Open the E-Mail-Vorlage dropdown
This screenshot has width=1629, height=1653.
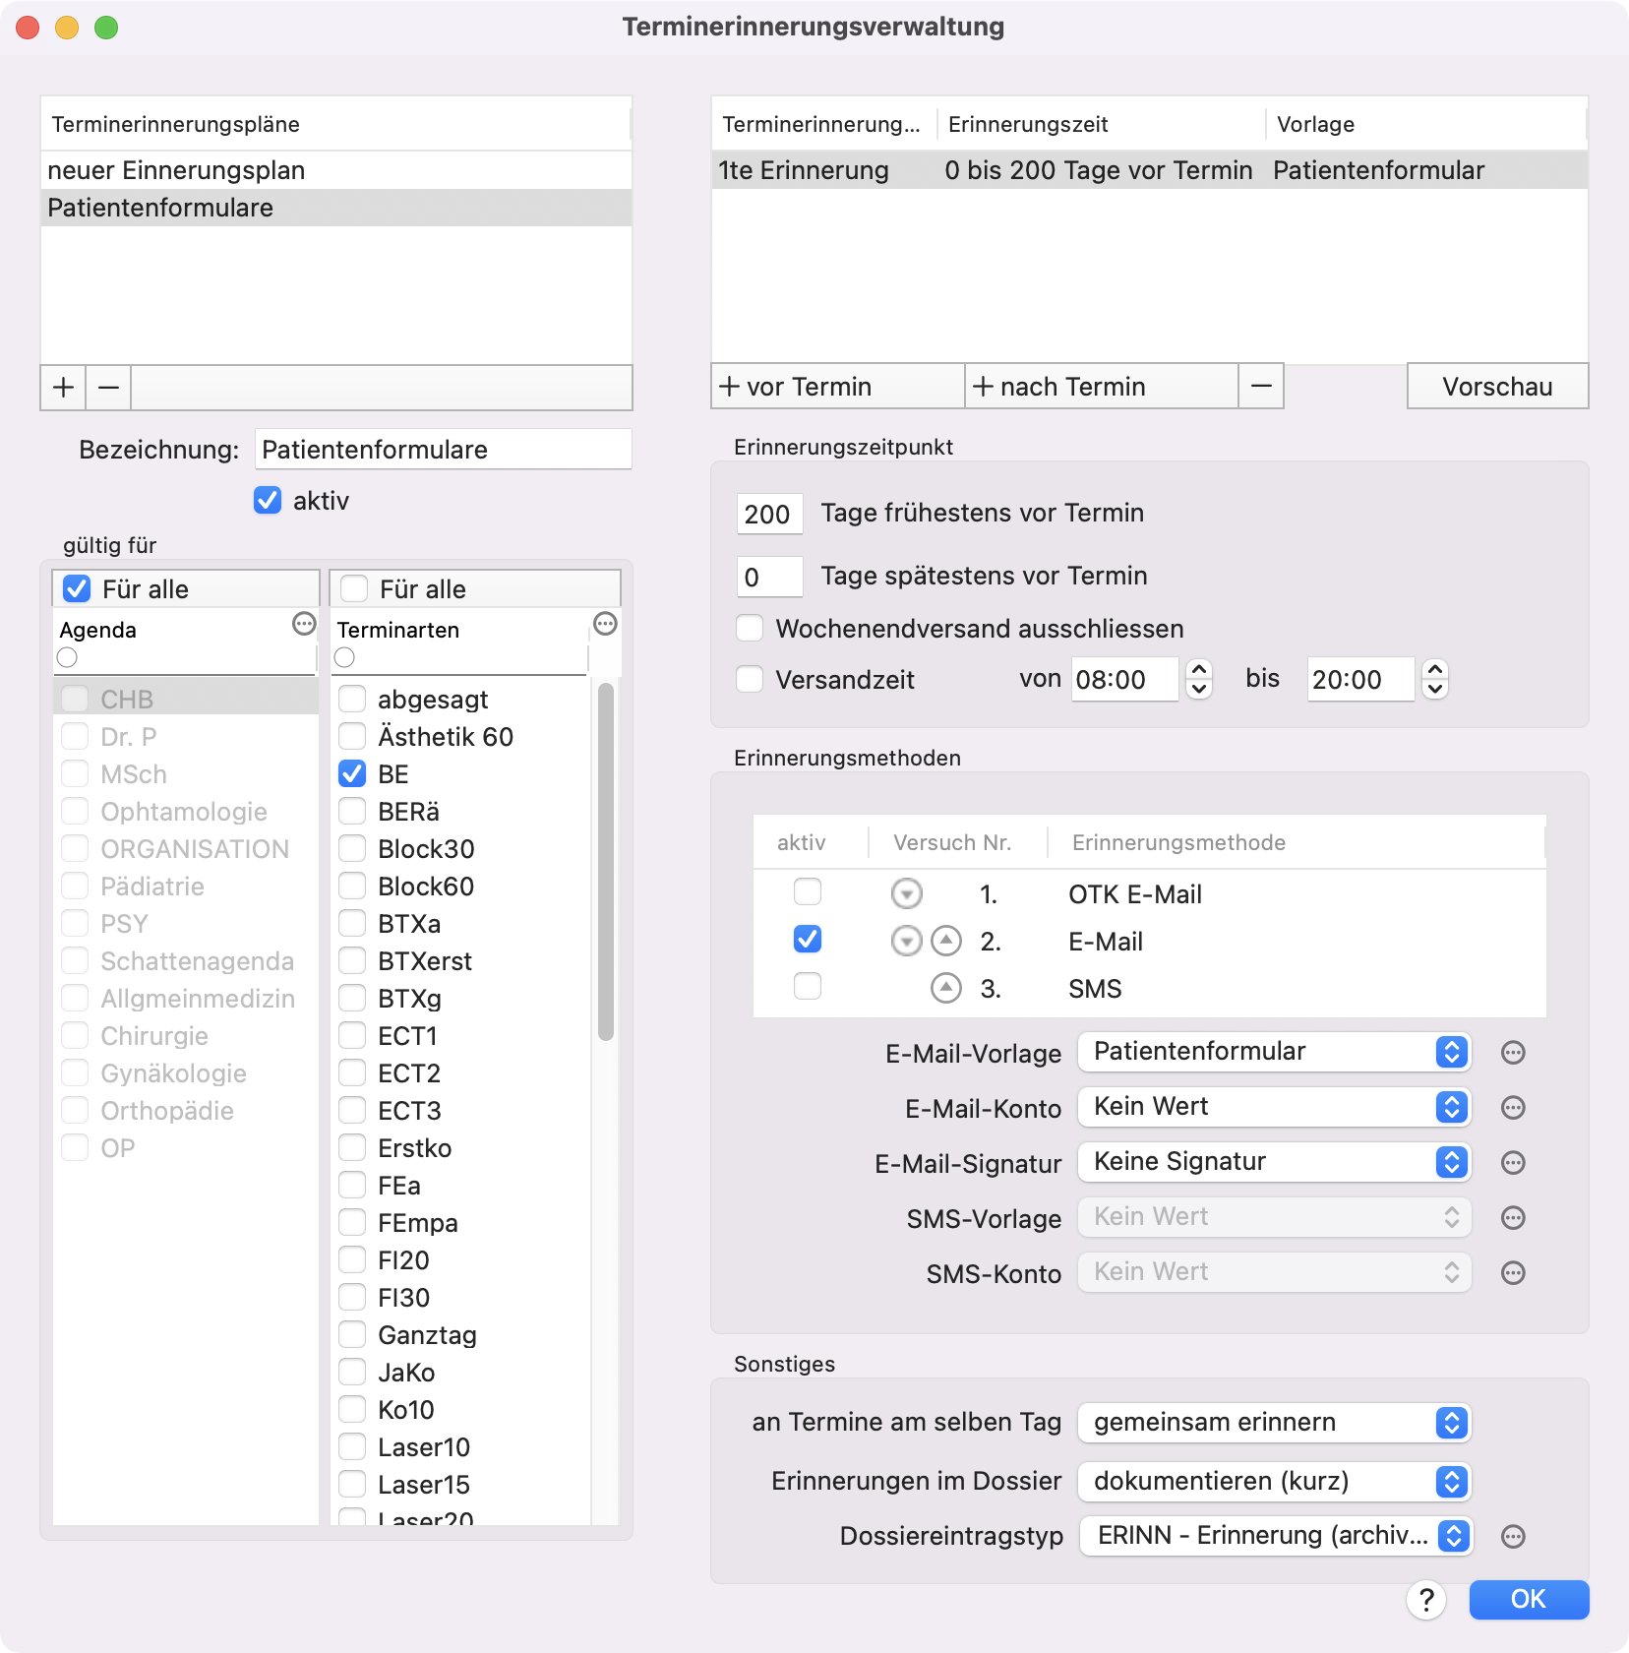(x=1274, y=1052)
